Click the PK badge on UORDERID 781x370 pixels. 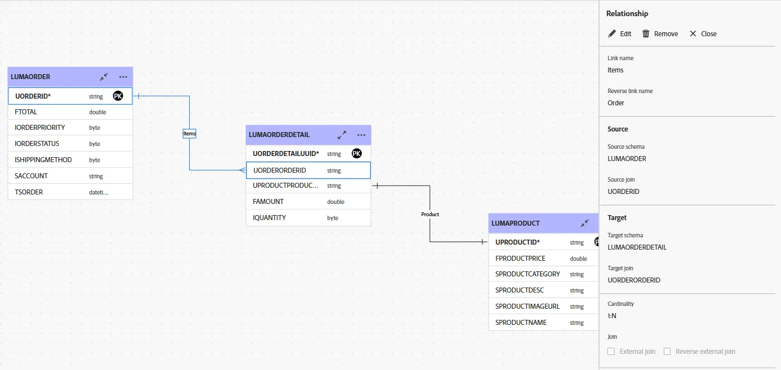point(118,96)
